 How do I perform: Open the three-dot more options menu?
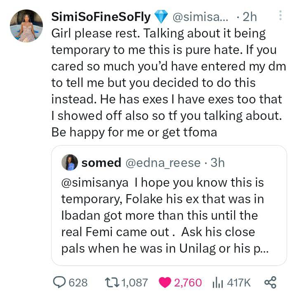coord(280,16)
